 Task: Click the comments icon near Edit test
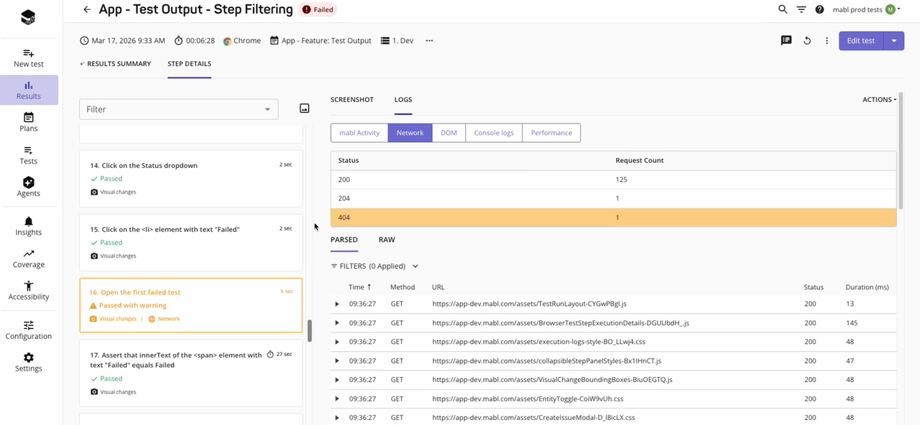click(x=786, y=41)
